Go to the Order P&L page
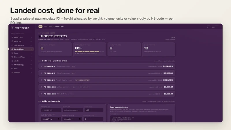 click(18, 41)
